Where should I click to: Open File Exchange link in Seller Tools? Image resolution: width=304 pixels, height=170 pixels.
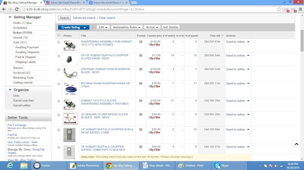[x=17, y=125]
